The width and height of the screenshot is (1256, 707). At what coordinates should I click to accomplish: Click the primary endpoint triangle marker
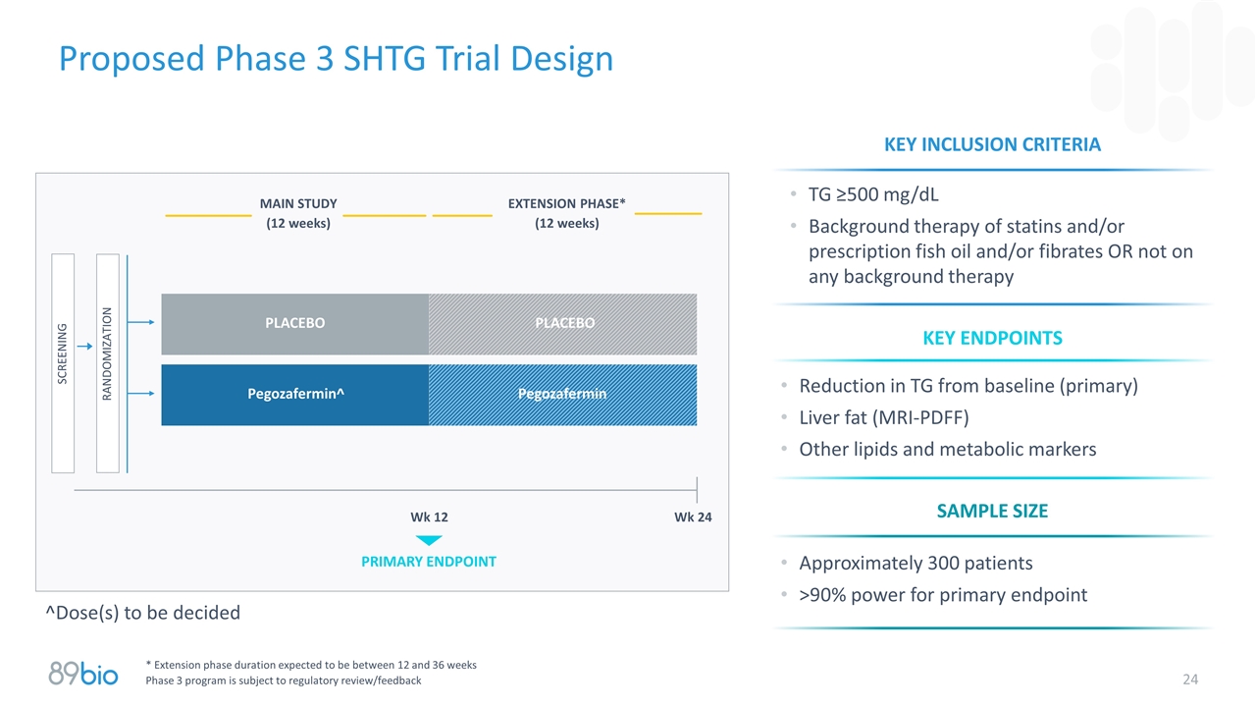pyautogui.click(x=429, y=540)
